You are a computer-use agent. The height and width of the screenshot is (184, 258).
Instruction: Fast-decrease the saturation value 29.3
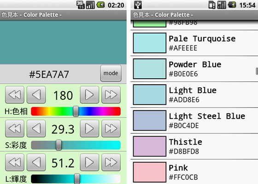coord(15,128)
